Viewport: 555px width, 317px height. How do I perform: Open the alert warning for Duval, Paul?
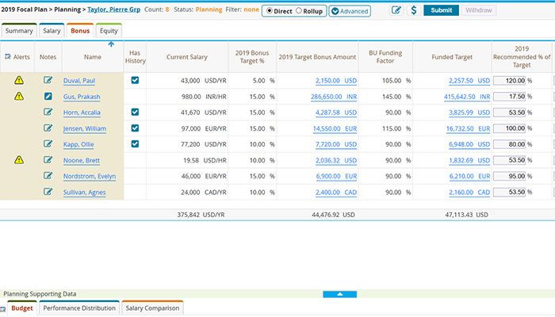point(19,80)
